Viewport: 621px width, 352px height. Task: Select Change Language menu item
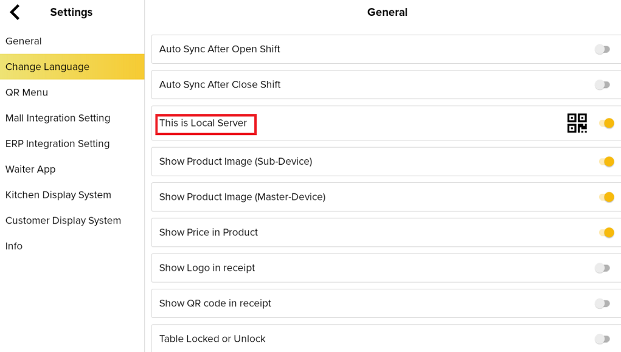pos(47,67)
